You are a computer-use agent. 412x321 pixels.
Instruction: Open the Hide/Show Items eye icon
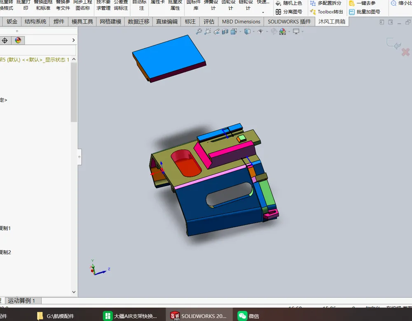tap(260, 32)
